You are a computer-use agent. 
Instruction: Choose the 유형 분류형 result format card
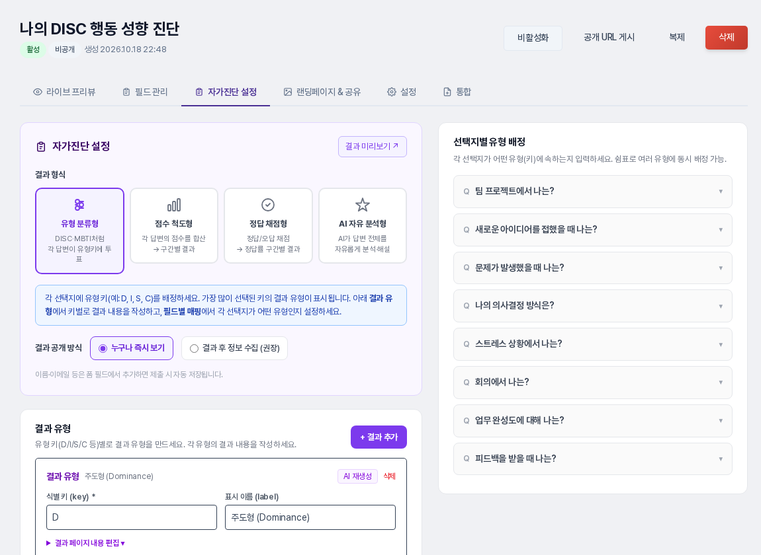pos(79,231)
